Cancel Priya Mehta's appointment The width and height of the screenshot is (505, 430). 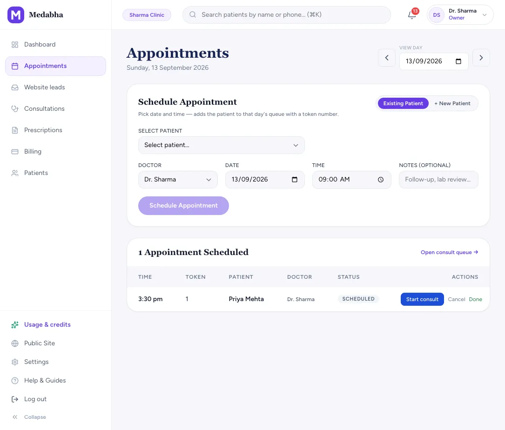[x=457, y=299]
